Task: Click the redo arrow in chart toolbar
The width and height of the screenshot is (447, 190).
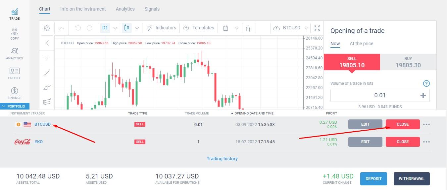Action: tap(89, 28)
